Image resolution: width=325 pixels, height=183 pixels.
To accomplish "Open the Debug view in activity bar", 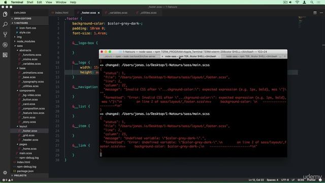I will (5, 45).
